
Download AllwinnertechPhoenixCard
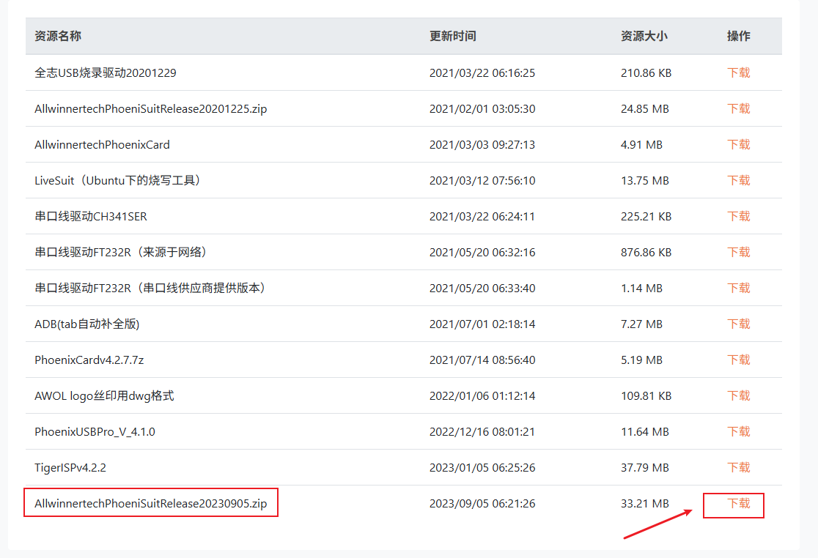click(x=737, y=144)
